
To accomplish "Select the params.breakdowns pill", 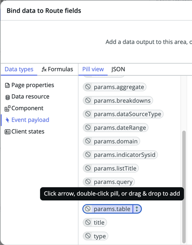I will pyautogui.click(x=118, y=100).
